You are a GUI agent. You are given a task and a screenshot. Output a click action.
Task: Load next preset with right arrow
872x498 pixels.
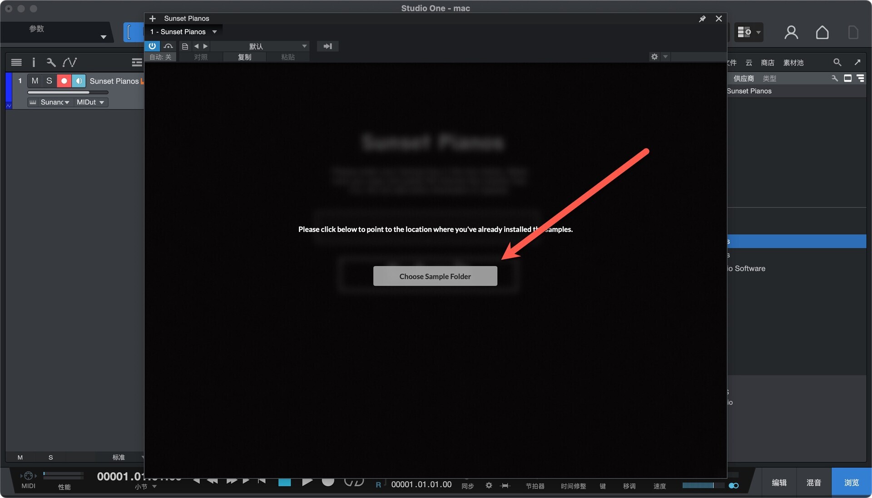[205, 46]
